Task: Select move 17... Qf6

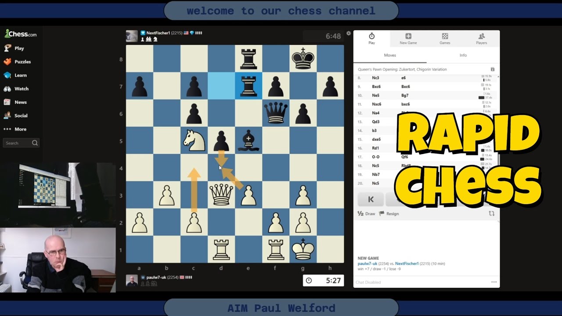Action: click(x=404, y=157)
